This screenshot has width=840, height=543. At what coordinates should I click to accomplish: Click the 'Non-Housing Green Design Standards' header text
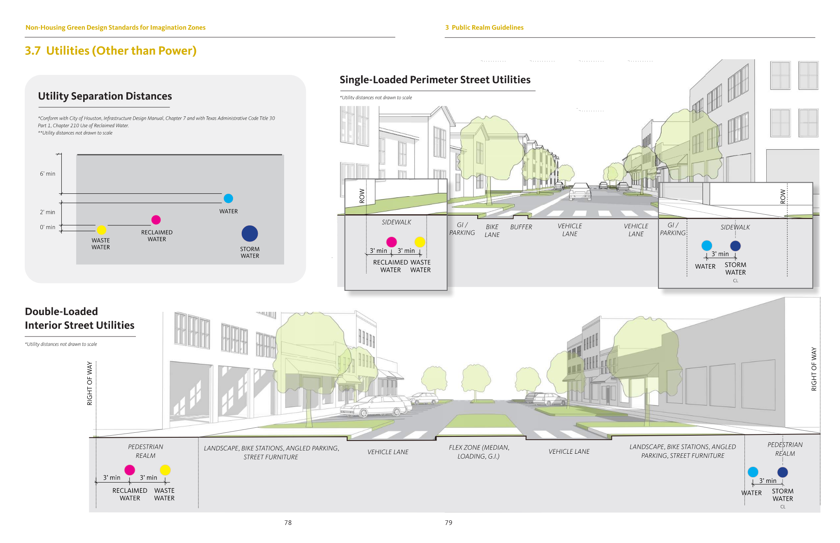tap(115, 28)
